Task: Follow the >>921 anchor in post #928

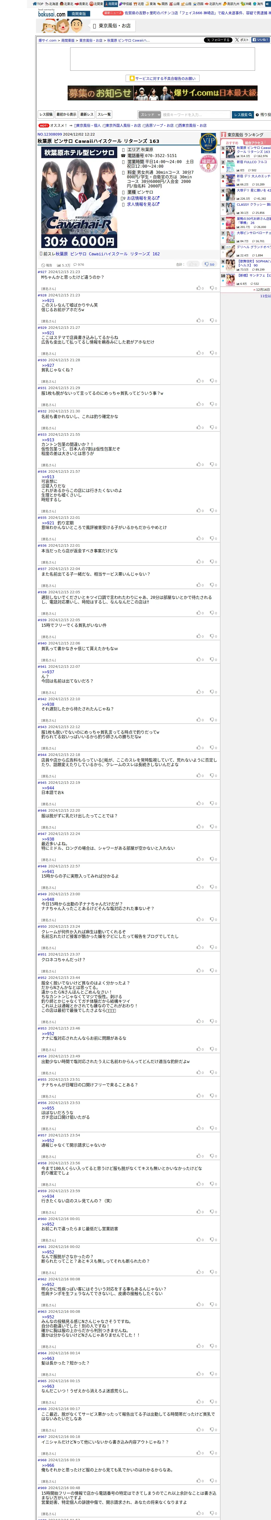Action: click(48, 300)
